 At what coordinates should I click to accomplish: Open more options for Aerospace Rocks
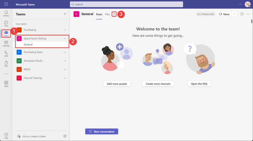click(x=65, y=61)
